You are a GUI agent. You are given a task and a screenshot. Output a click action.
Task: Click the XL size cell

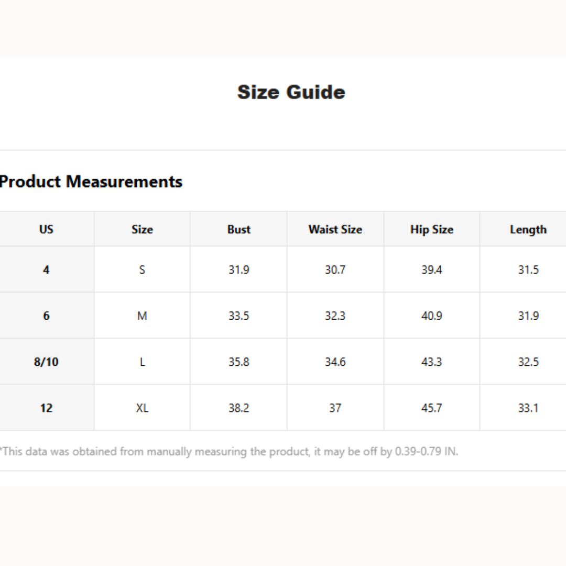click(142, 408)
